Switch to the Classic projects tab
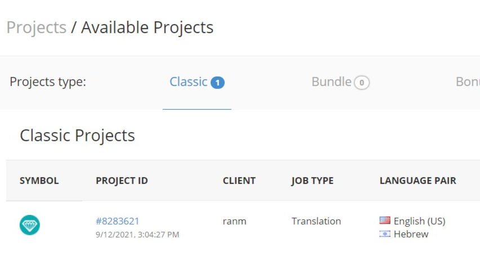 pyautogui.click(x=189, y=82)
